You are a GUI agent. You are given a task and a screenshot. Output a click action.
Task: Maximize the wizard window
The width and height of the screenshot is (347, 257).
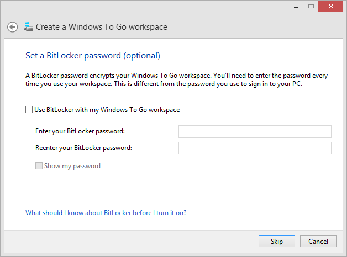point(311,6)
